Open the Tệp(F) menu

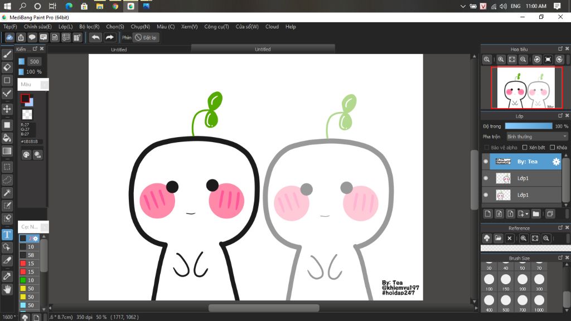coord(10,27)
